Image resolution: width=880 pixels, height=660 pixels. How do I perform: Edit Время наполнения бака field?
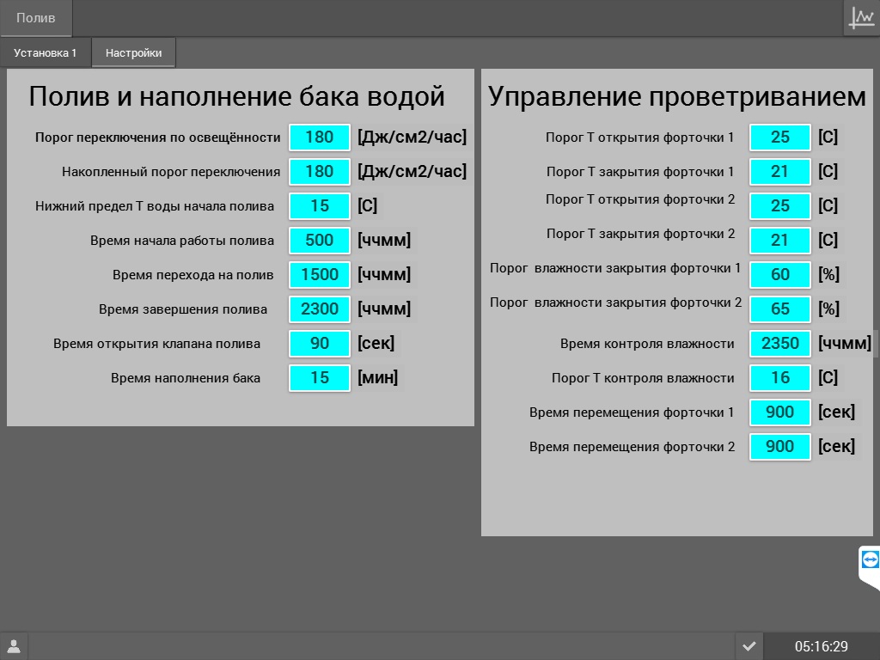tap(320, 378)
